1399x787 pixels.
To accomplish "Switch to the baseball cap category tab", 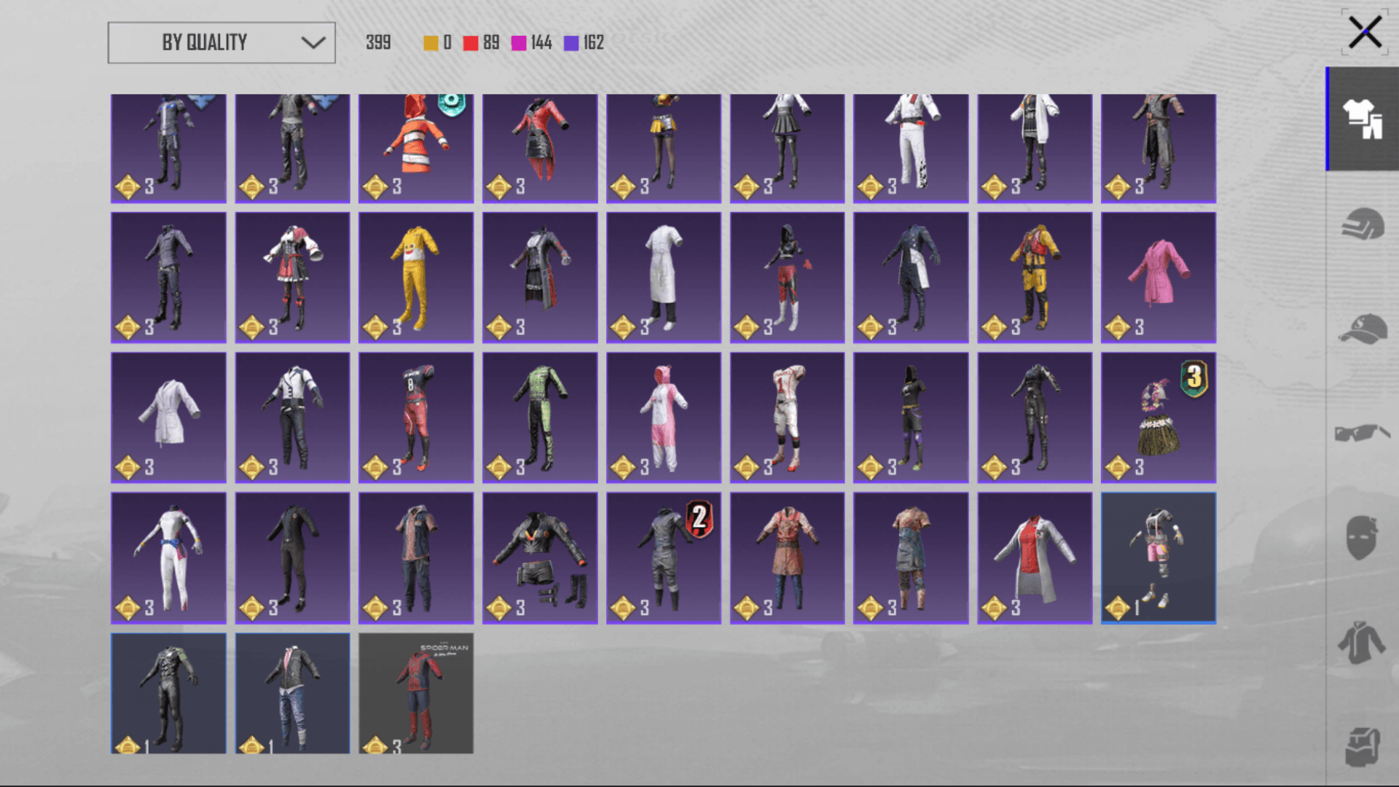I will tap(1363, 329).
